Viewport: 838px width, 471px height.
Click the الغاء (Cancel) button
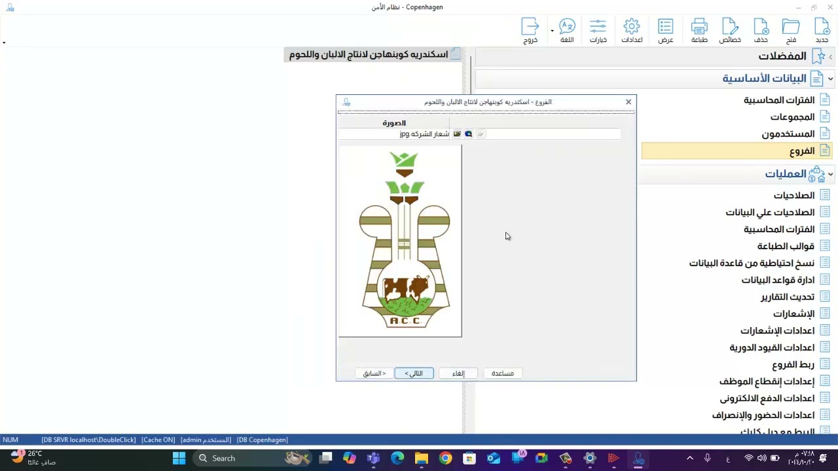[458, 374]
